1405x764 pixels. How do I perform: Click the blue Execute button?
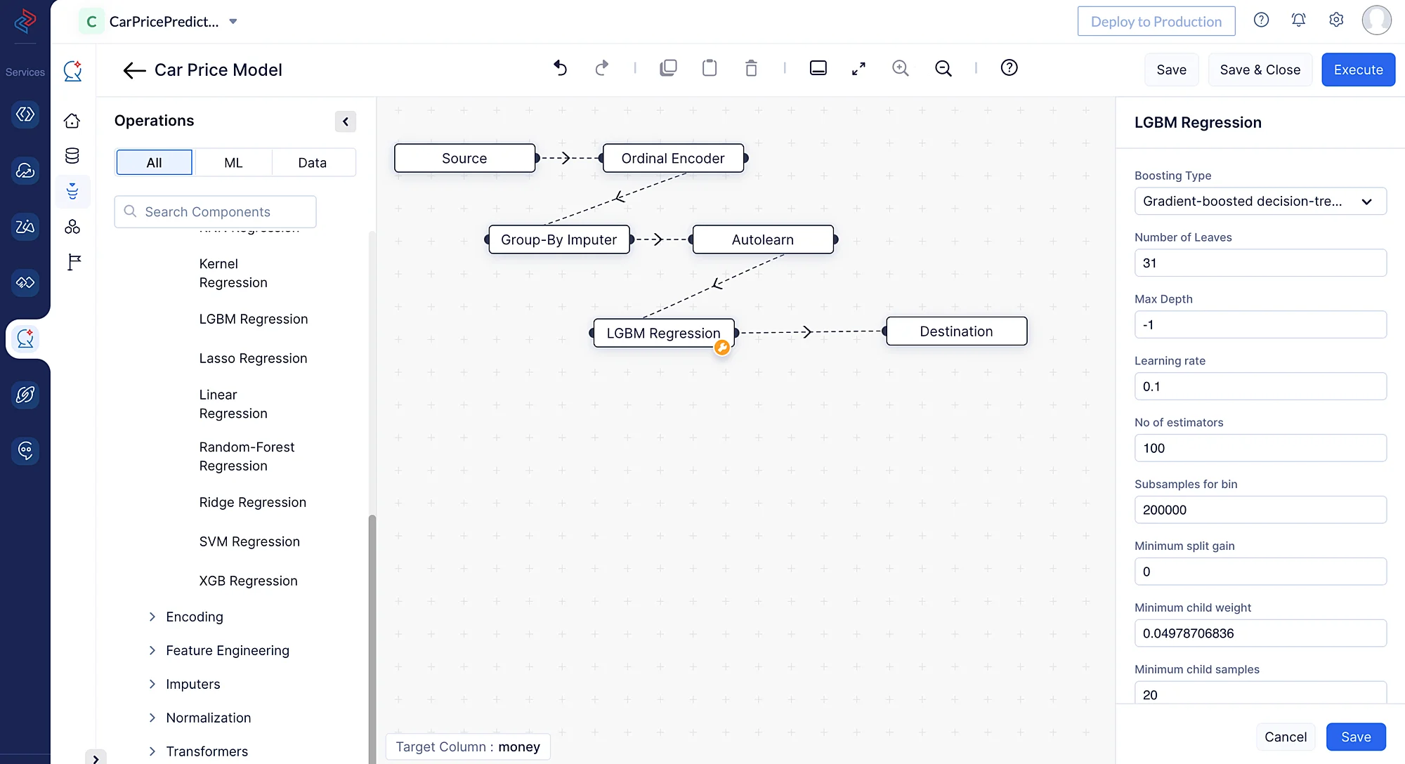tap(1358, 70)
